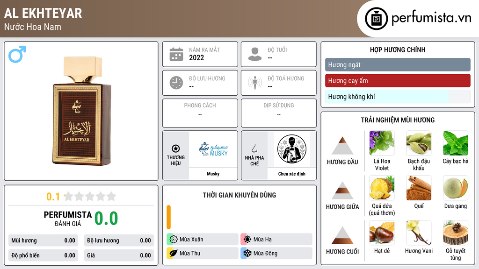The height and width of the screenshot is (269, 479).
Task: Click the Mùa Hạ sun icon
Action: 247,240
